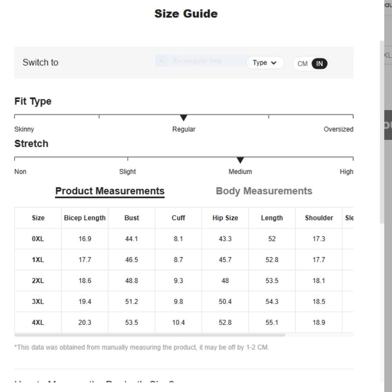Click the Regular fit type marker
Viewport: 392px width, 392px height.
(x=183, y=118)
